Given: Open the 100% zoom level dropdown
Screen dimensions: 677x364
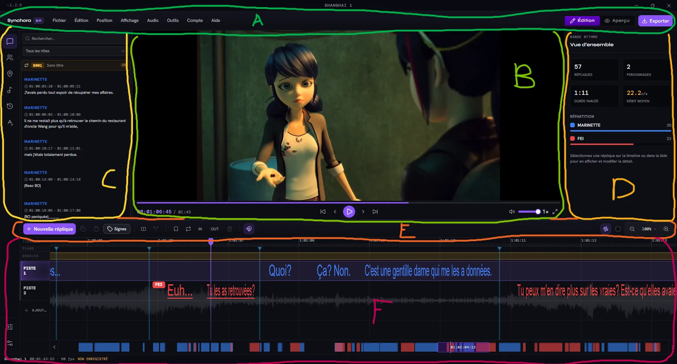Looking at the screenshot, I should tap(649, 229).
